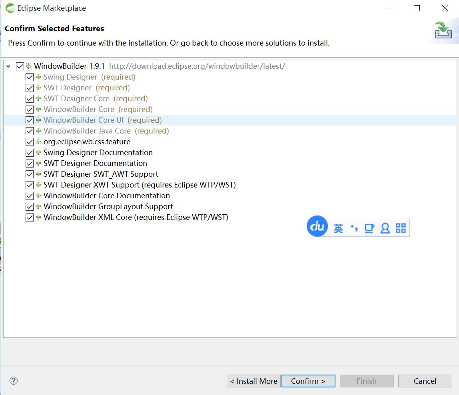Click the Eclipse Marketplace title bar icon
This screenshot has width=459, height=395.
(10, 8)
